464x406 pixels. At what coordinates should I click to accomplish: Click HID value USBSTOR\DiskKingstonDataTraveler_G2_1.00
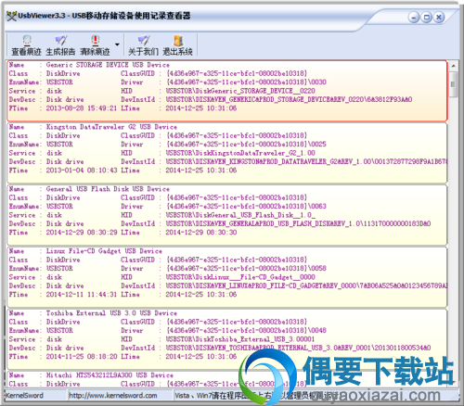240,153
